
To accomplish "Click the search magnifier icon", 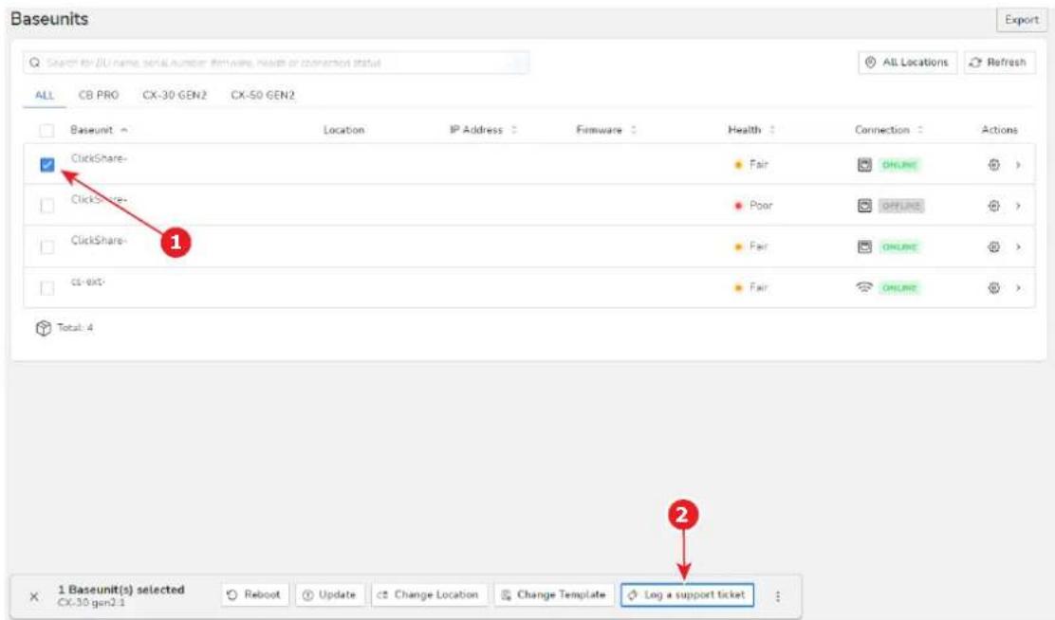I will tap(34, 63).
